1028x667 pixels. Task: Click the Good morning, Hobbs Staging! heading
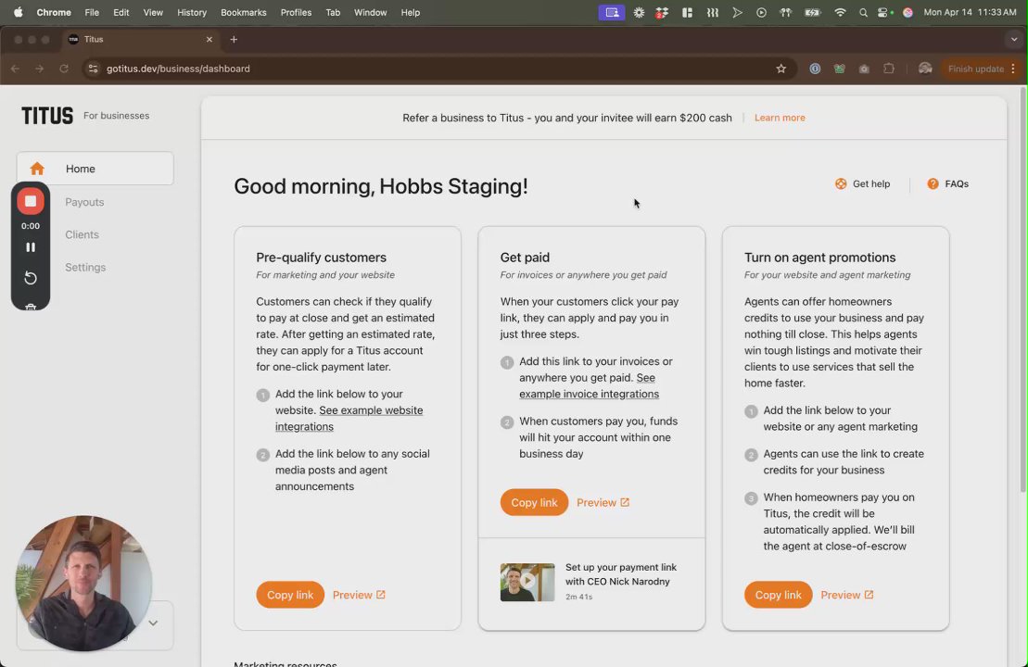click(x=381, y=186)
